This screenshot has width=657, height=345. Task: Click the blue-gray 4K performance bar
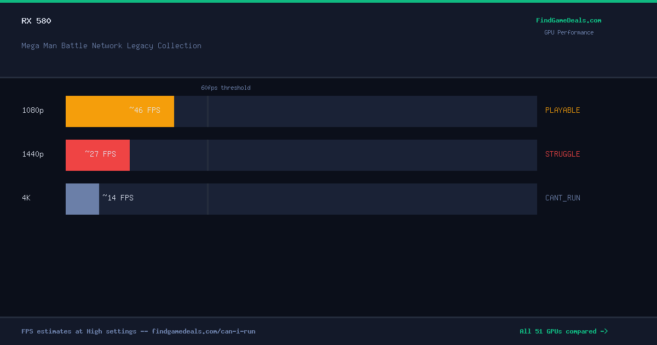(x=82, y=199)
